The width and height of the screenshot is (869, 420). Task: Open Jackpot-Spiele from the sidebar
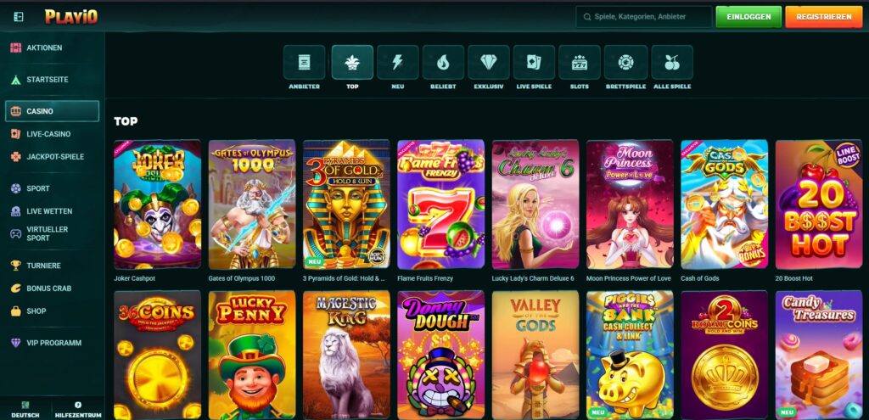pos(52,157)
